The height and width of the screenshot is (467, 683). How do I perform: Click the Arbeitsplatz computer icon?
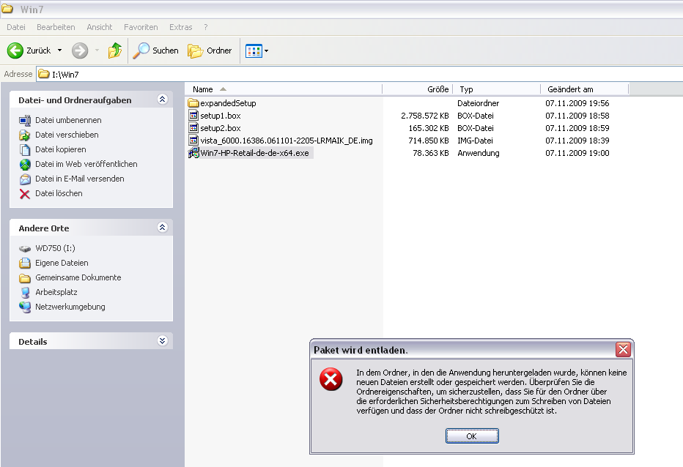(x=25, y=293)
